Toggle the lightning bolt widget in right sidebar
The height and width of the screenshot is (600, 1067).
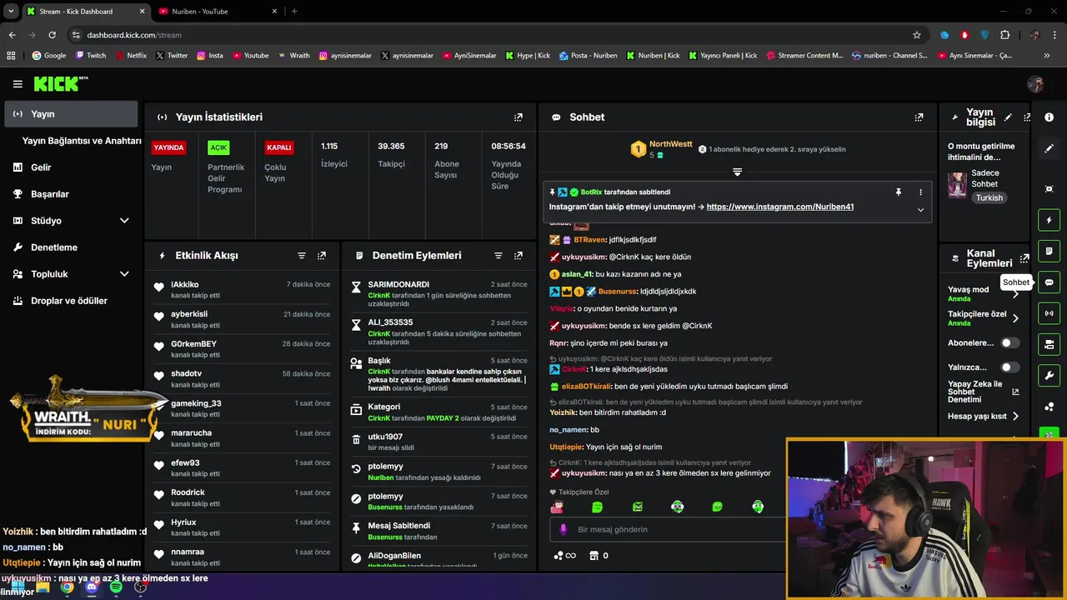pyautogui.click(x=1049, y=221)
